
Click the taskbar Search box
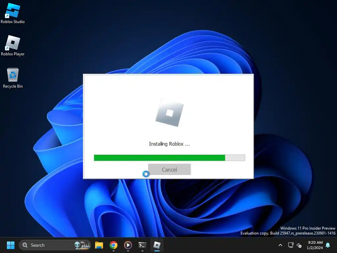[x=55, y=245]
